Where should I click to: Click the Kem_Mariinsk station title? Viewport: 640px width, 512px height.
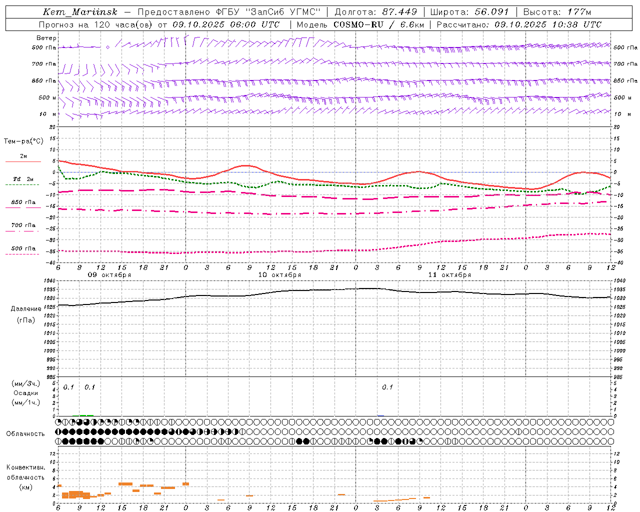80,12
